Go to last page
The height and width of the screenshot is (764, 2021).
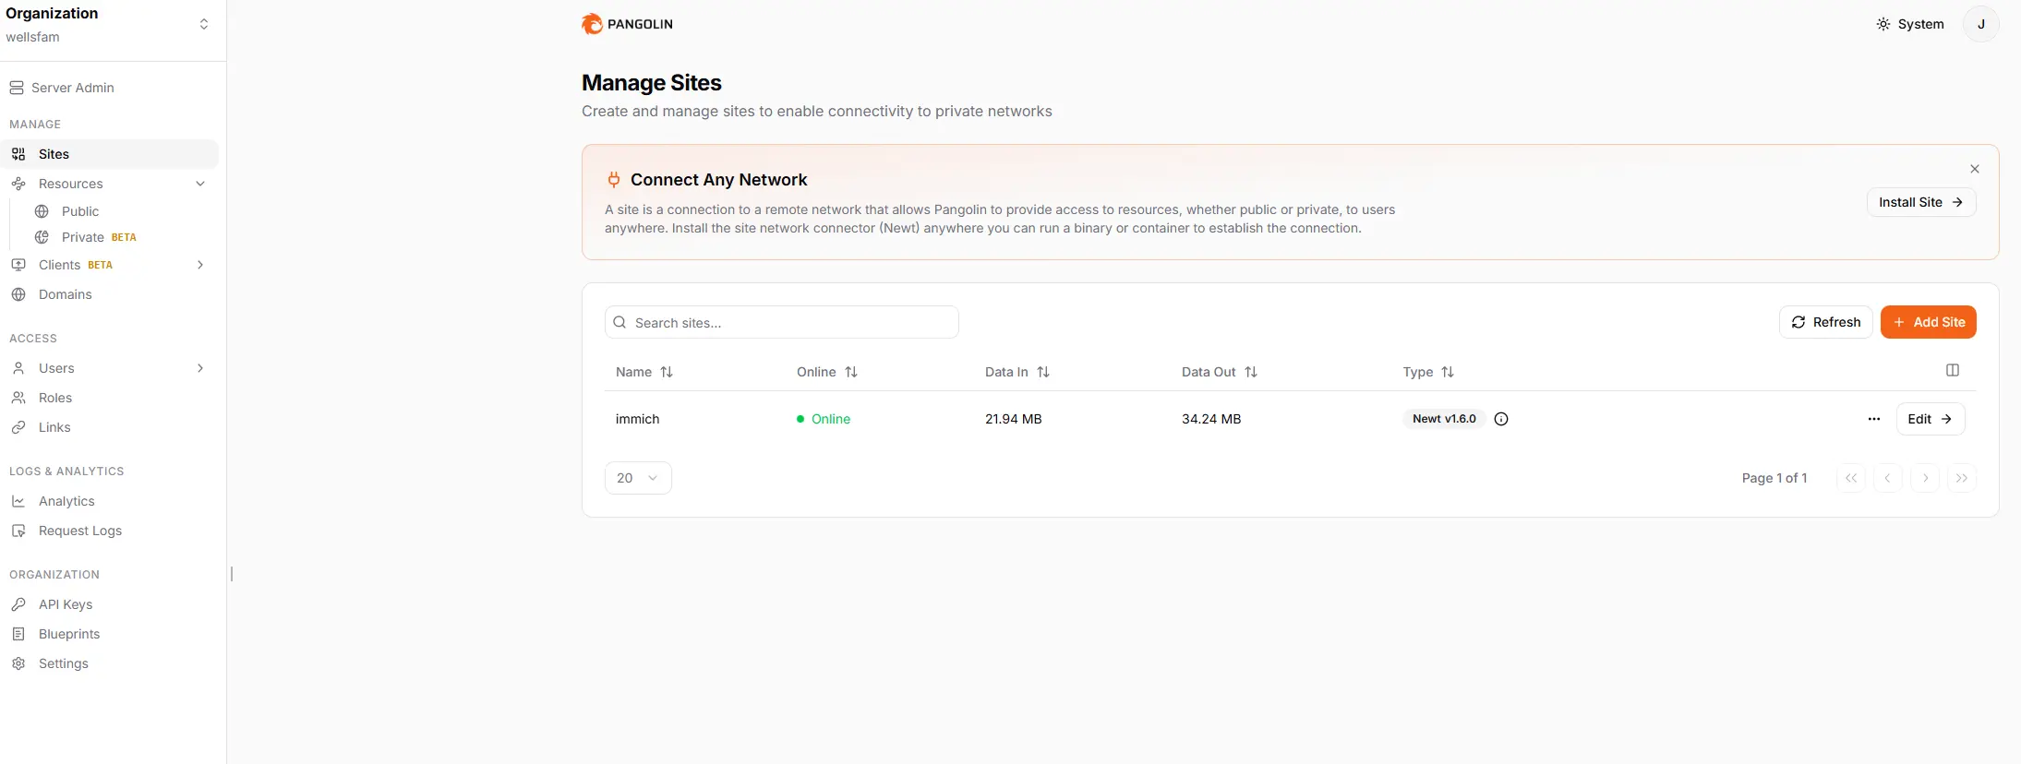(1962, 478)
